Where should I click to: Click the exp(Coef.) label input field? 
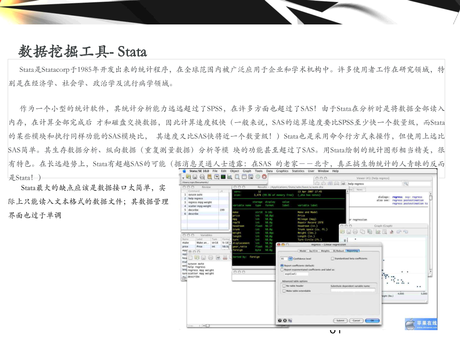tap(296, 274)
